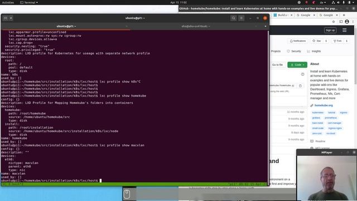Click the microphone icon in the system tray
Screen dimensions: 357x201
click(344, 2)
